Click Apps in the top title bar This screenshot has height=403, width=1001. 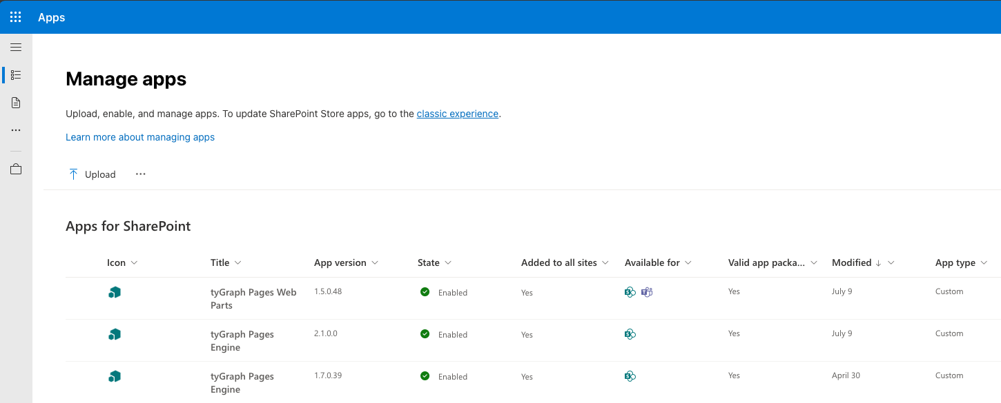(51, 17)
